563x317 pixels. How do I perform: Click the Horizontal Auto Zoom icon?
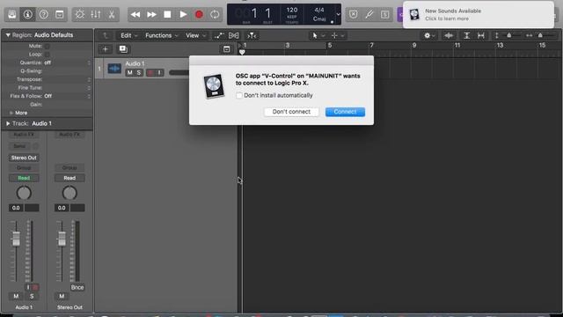pos(481,35)
